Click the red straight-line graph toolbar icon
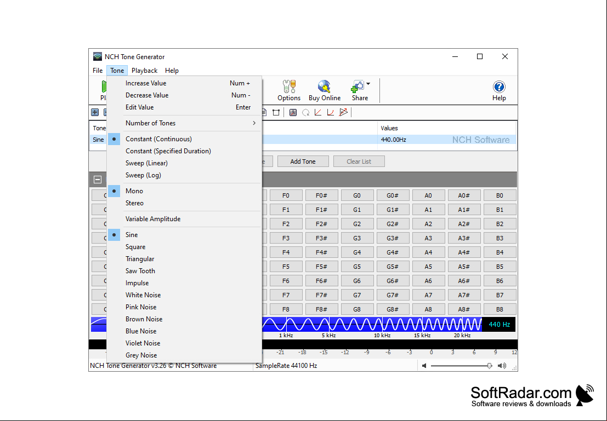The width and height of the screenshot is (607, 421). [318, 112]
